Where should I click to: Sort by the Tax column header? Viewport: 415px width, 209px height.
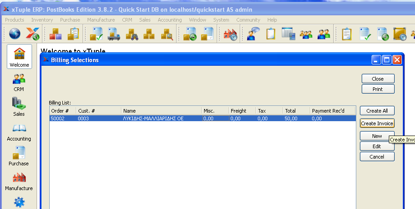[270, 111]
